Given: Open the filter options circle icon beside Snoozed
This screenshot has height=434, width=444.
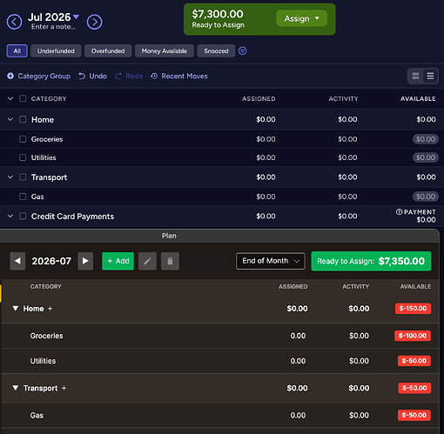Looking at the screenshot, I should [243, 51].
